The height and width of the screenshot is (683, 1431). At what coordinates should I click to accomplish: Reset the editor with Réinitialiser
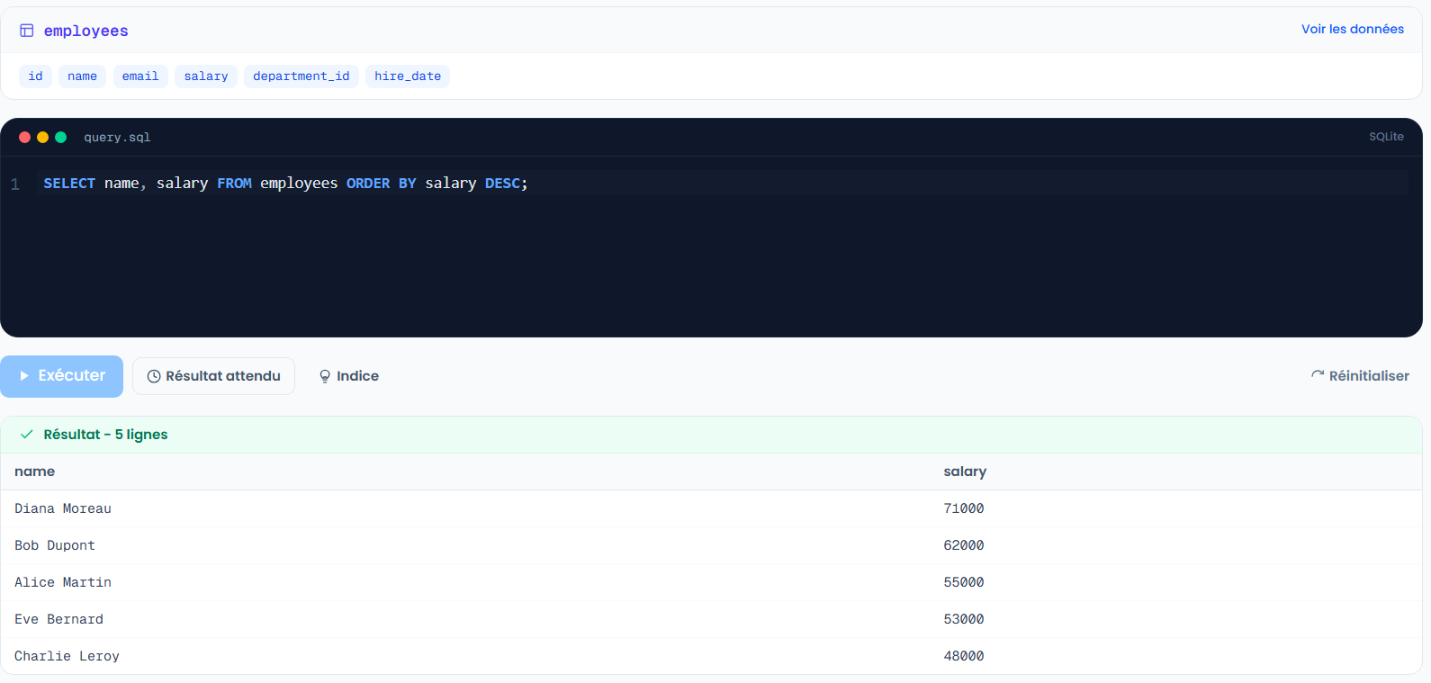click(x=1360, y=376)
